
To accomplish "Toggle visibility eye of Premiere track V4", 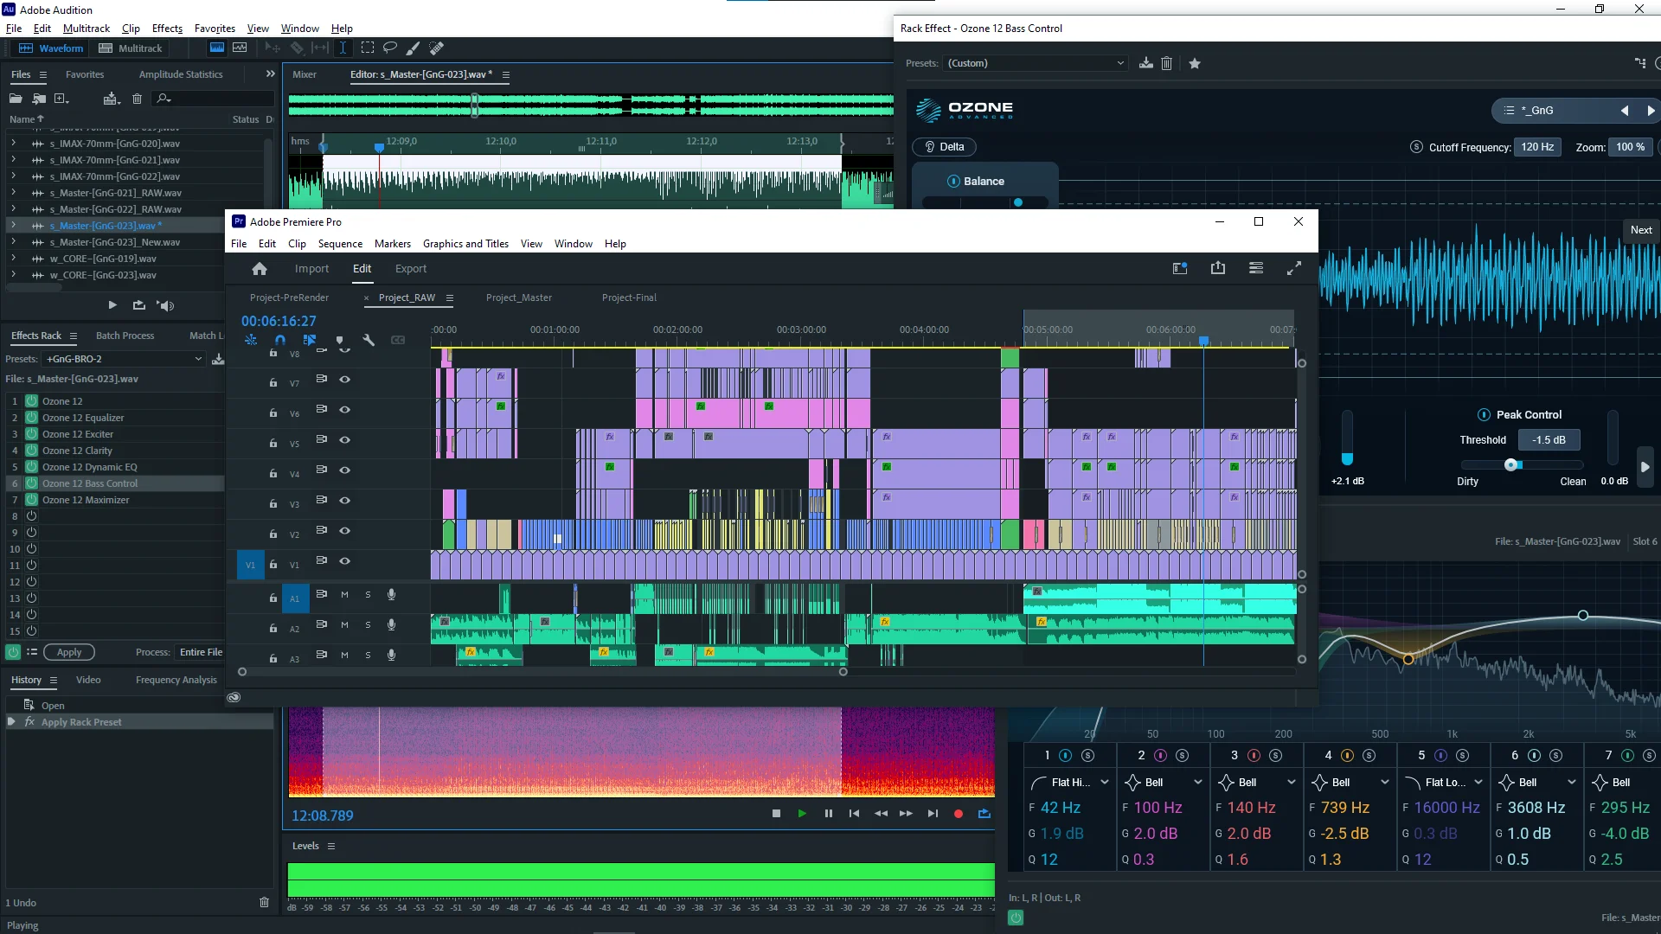I will tap(344, 470).
